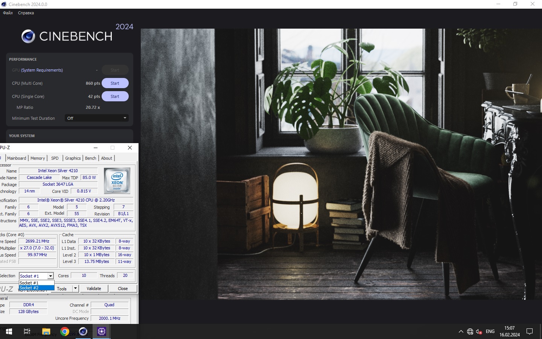Click the instructions list MMX, SSE field
542x339 pixels.
(x=76, y=223)
